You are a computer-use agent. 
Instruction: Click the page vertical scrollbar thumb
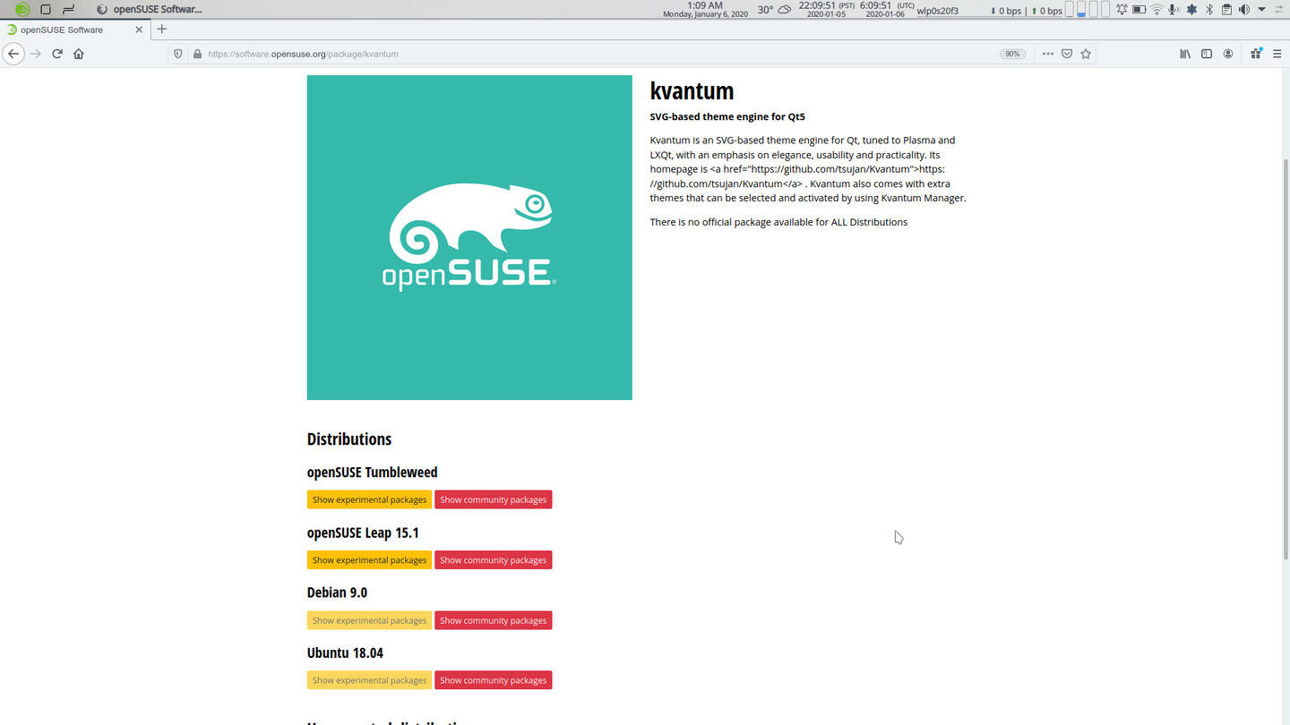coord(1286,358)
